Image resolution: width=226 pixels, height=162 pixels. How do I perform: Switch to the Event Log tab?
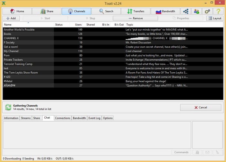pos(94,118)
